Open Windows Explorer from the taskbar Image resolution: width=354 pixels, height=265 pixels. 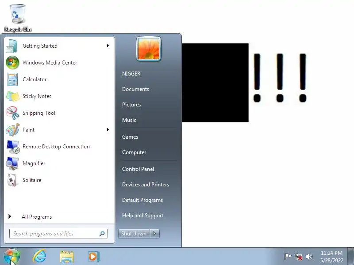point(67,257)
